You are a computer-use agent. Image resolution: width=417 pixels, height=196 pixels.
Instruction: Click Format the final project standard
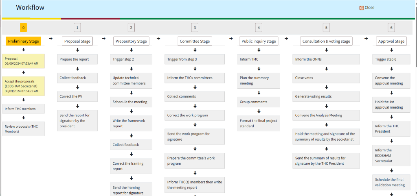coord(259,123)
